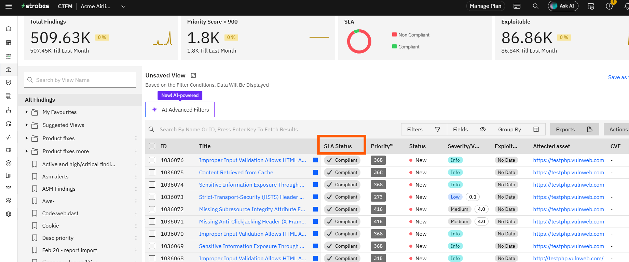This screenshot has height=262, width=629.
Task: Click the Non Compliant red legend swatch
Action: pyautogui.click(x=394, y=34)
